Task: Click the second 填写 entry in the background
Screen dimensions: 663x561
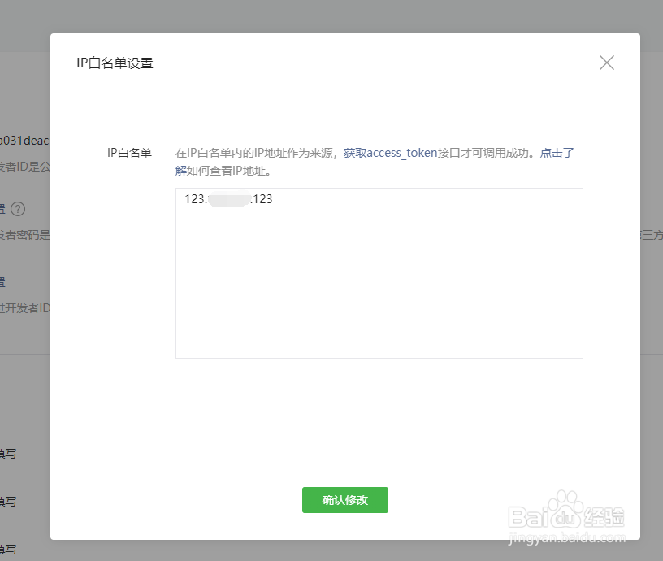Action: [7, 502]
